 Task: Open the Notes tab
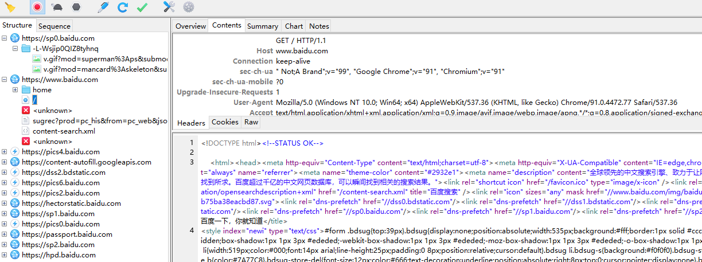[319, 26]
